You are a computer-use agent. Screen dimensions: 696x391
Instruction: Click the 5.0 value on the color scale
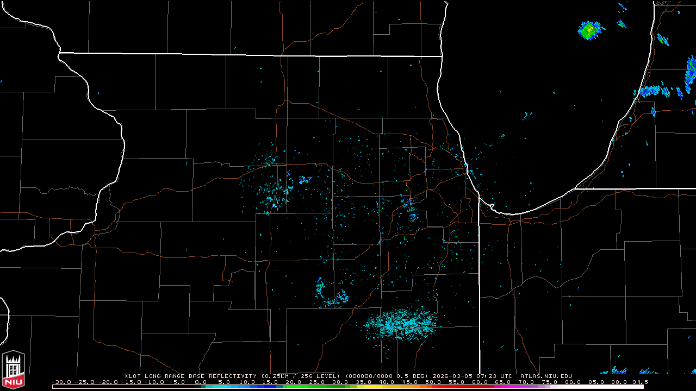[222, 382]
